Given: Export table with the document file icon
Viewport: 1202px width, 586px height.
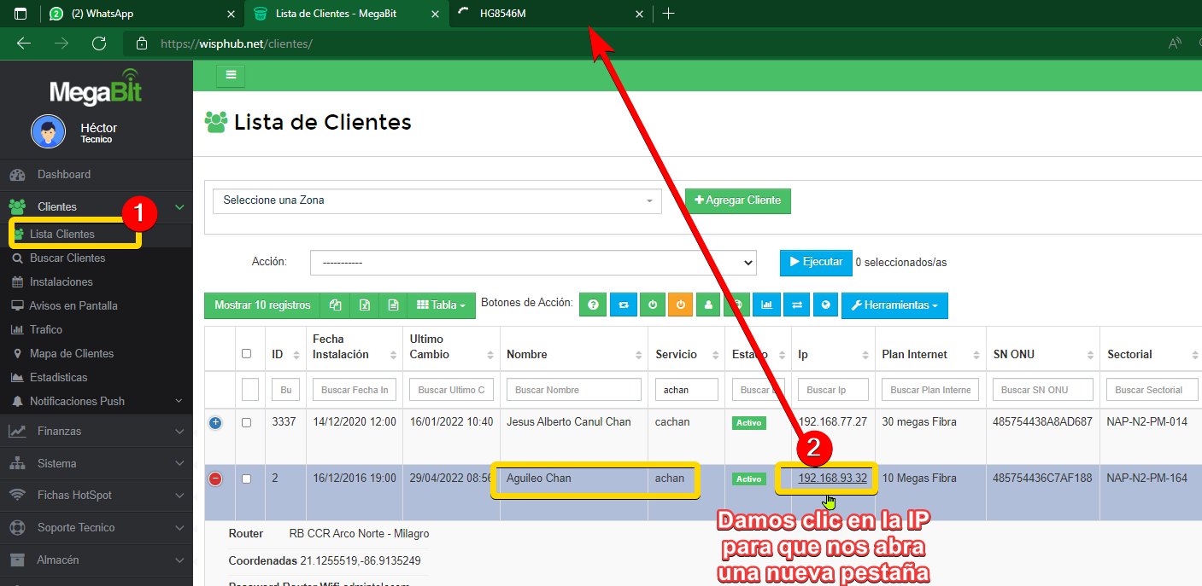Looking at the screenshot, I should pos(393,305).
